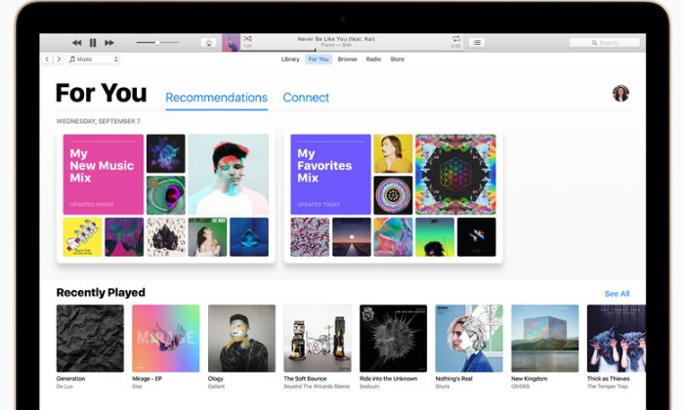Click the song title Never Be Like You
684x410 pixels.
[336, 39]
